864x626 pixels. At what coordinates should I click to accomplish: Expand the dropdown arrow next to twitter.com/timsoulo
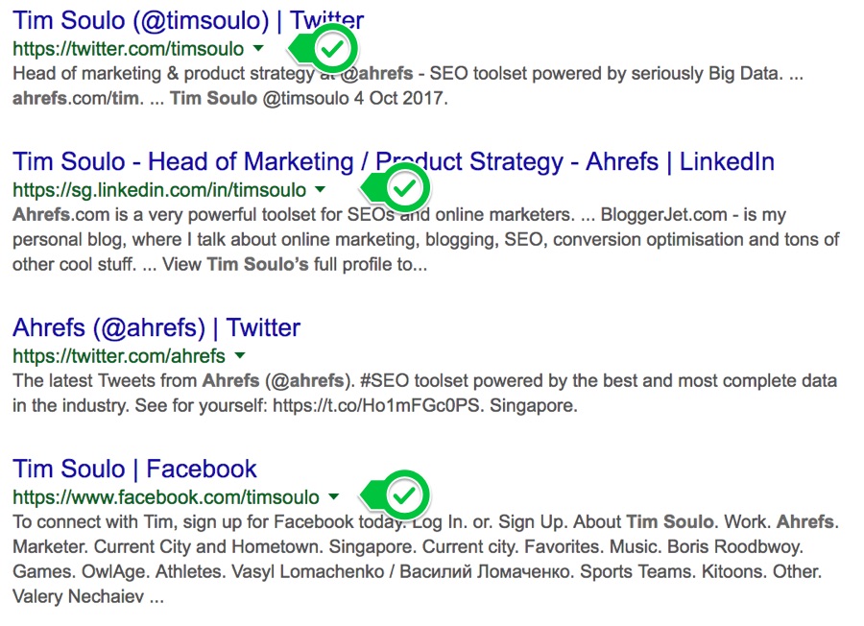coord(258,48)
